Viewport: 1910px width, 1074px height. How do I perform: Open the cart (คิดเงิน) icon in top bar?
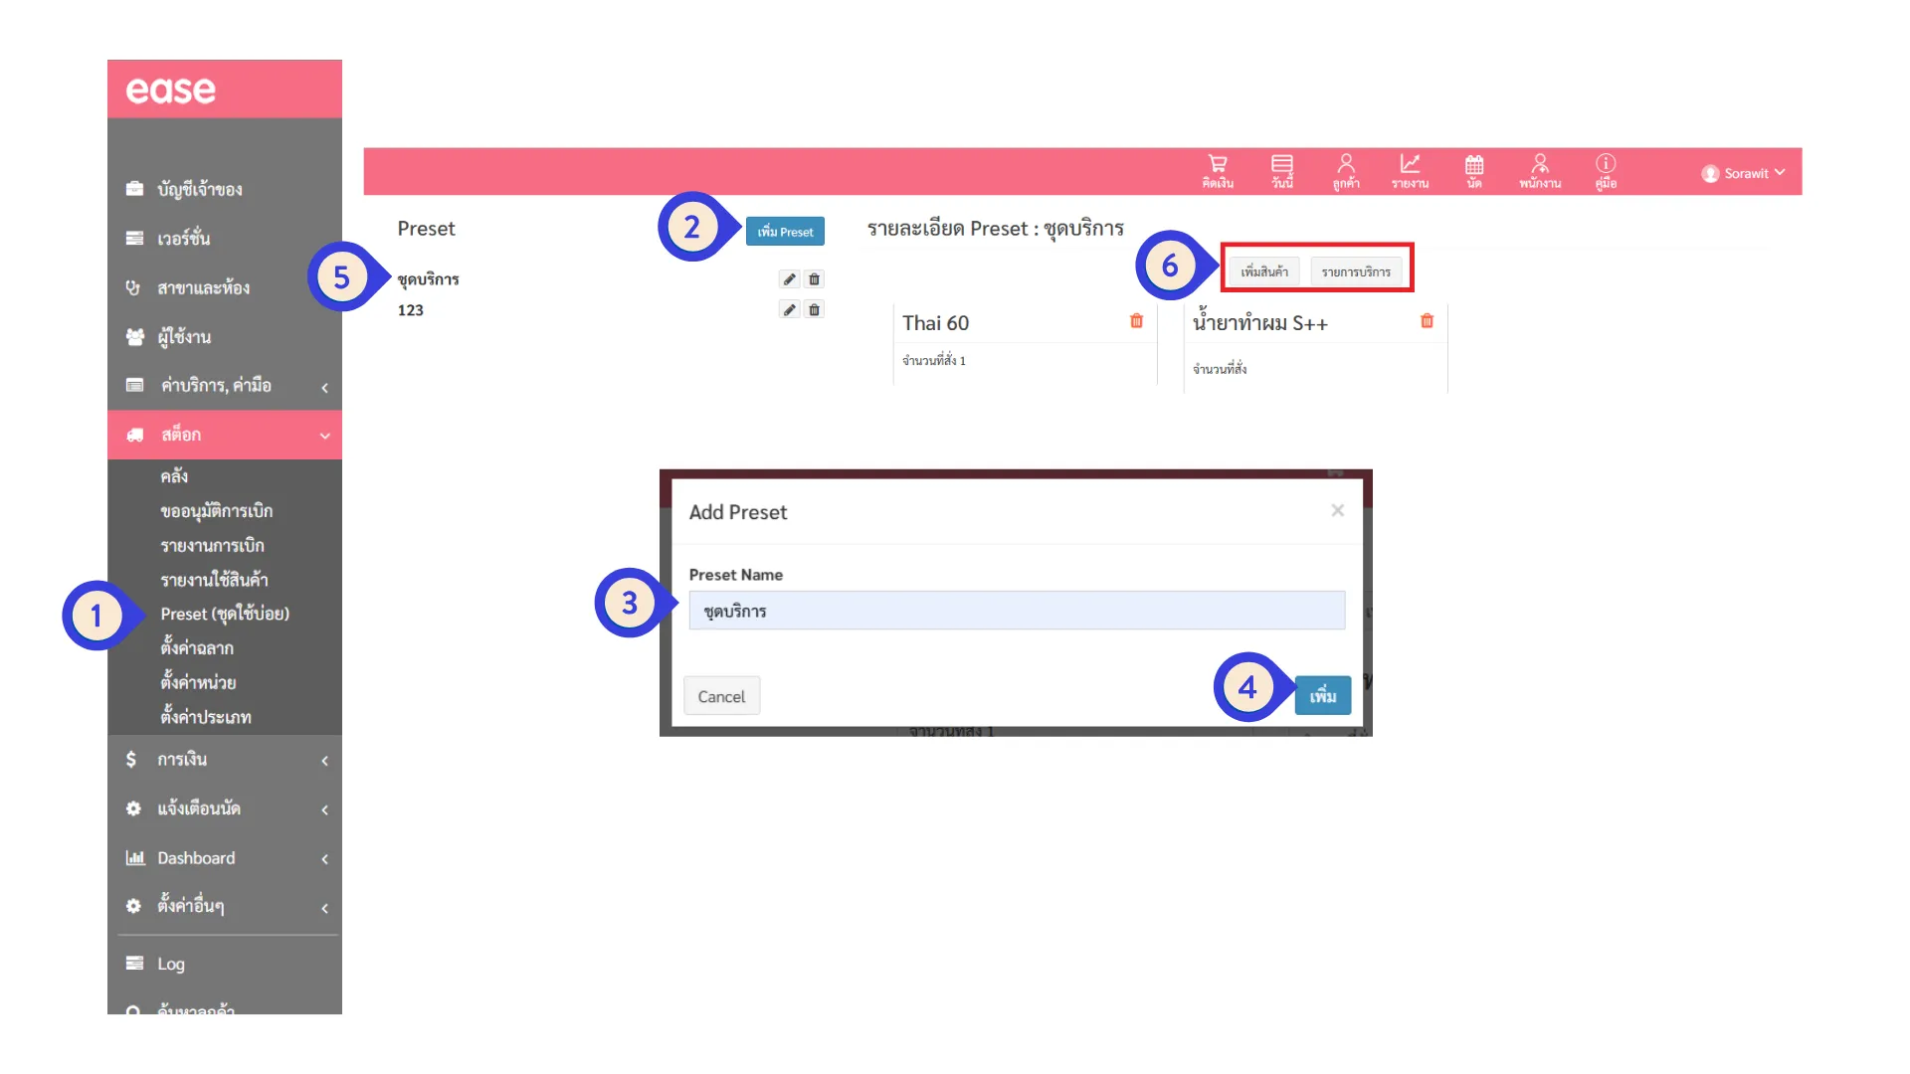tap(1217, 170)
